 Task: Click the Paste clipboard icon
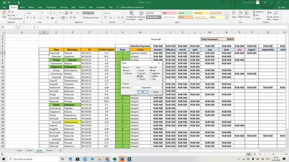4,13
